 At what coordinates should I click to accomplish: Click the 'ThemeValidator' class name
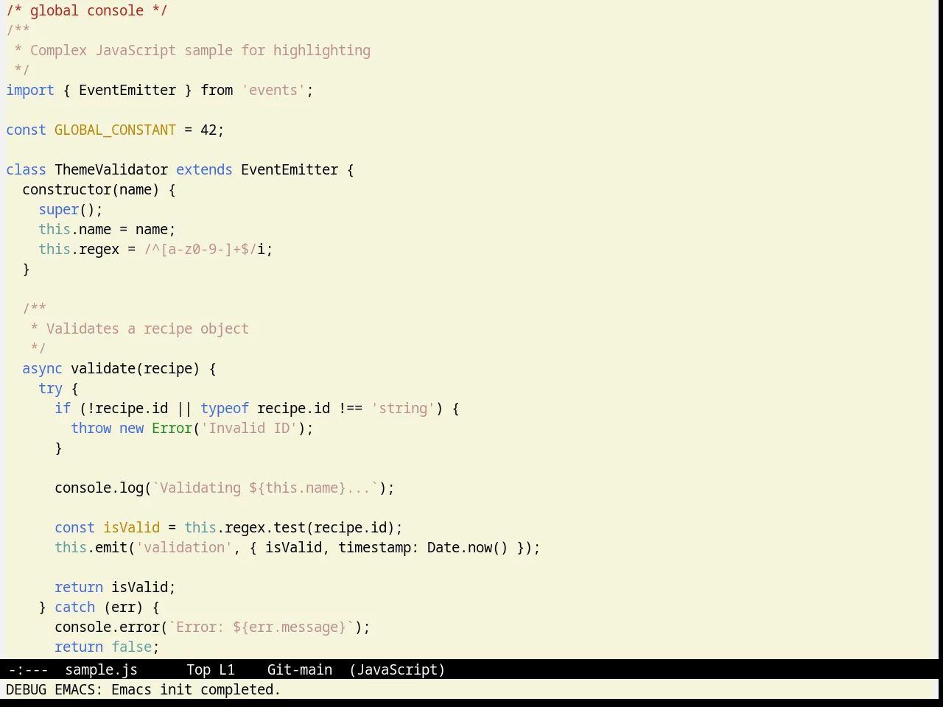[111, 169]
